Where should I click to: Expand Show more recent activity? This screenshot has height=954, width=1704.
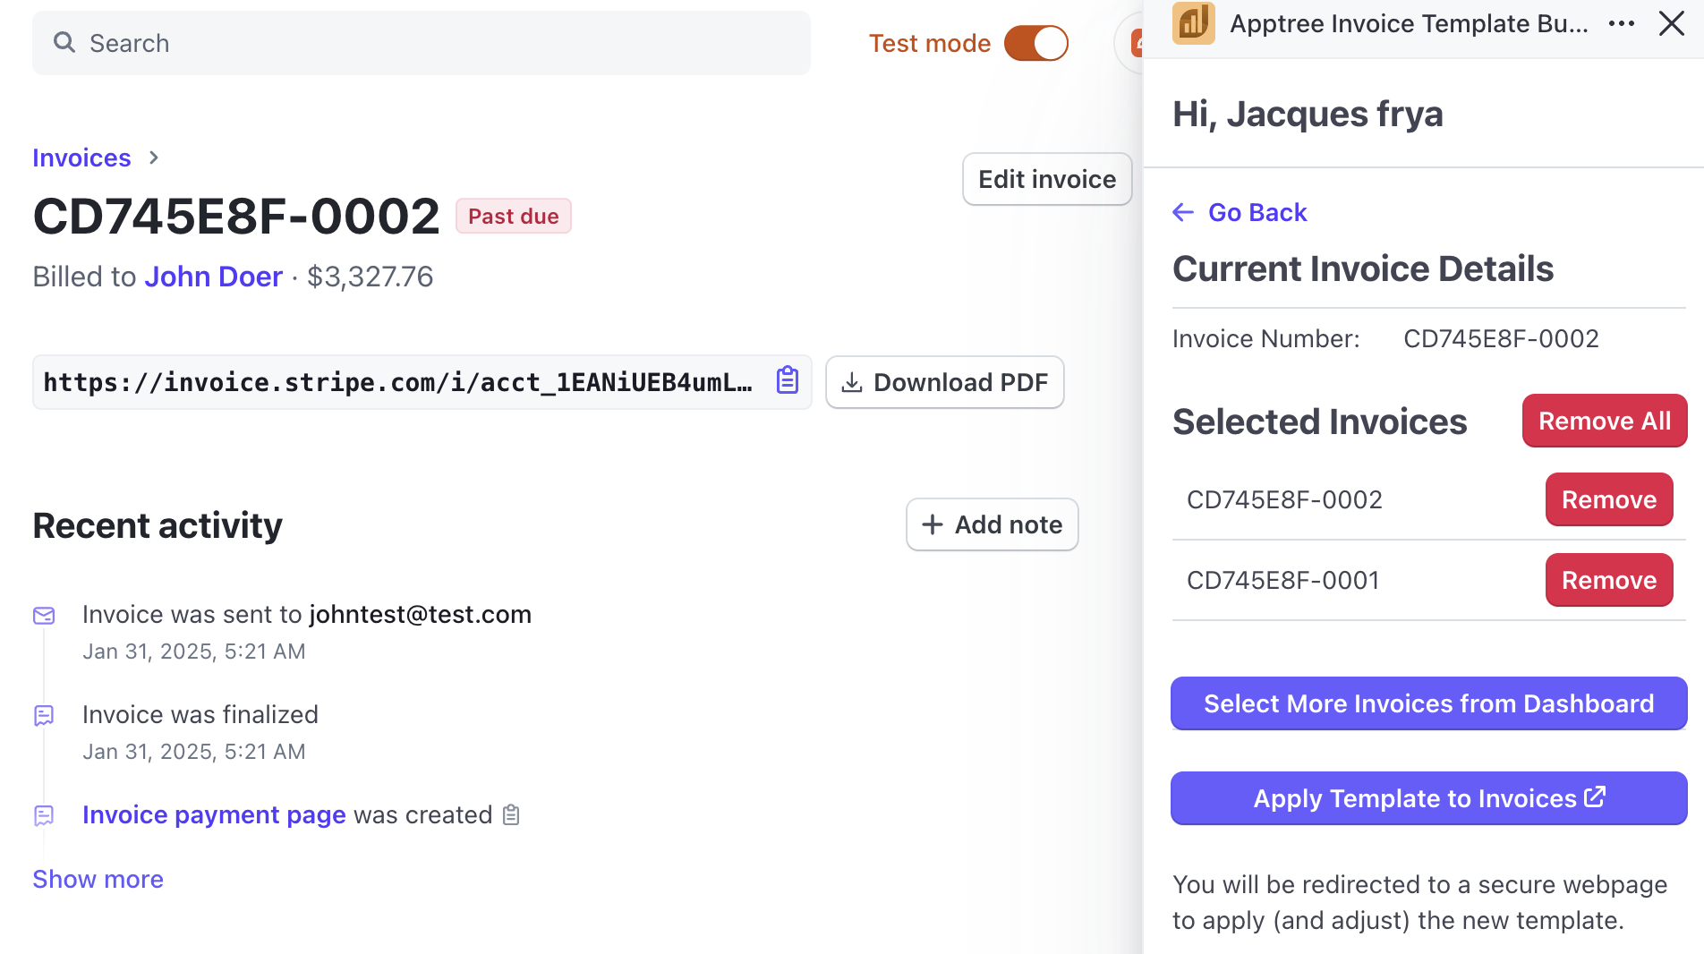tap(97, 879)
